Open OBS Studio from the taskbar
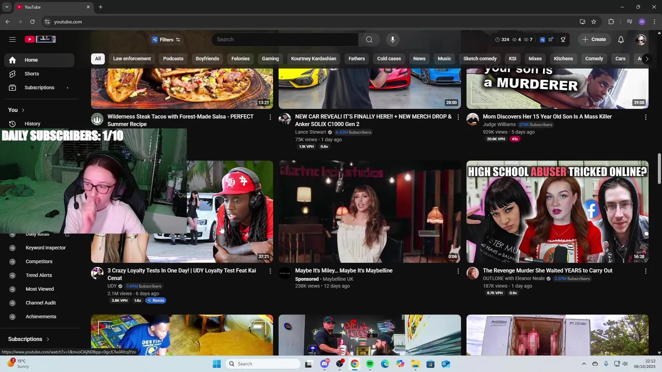 340,364
